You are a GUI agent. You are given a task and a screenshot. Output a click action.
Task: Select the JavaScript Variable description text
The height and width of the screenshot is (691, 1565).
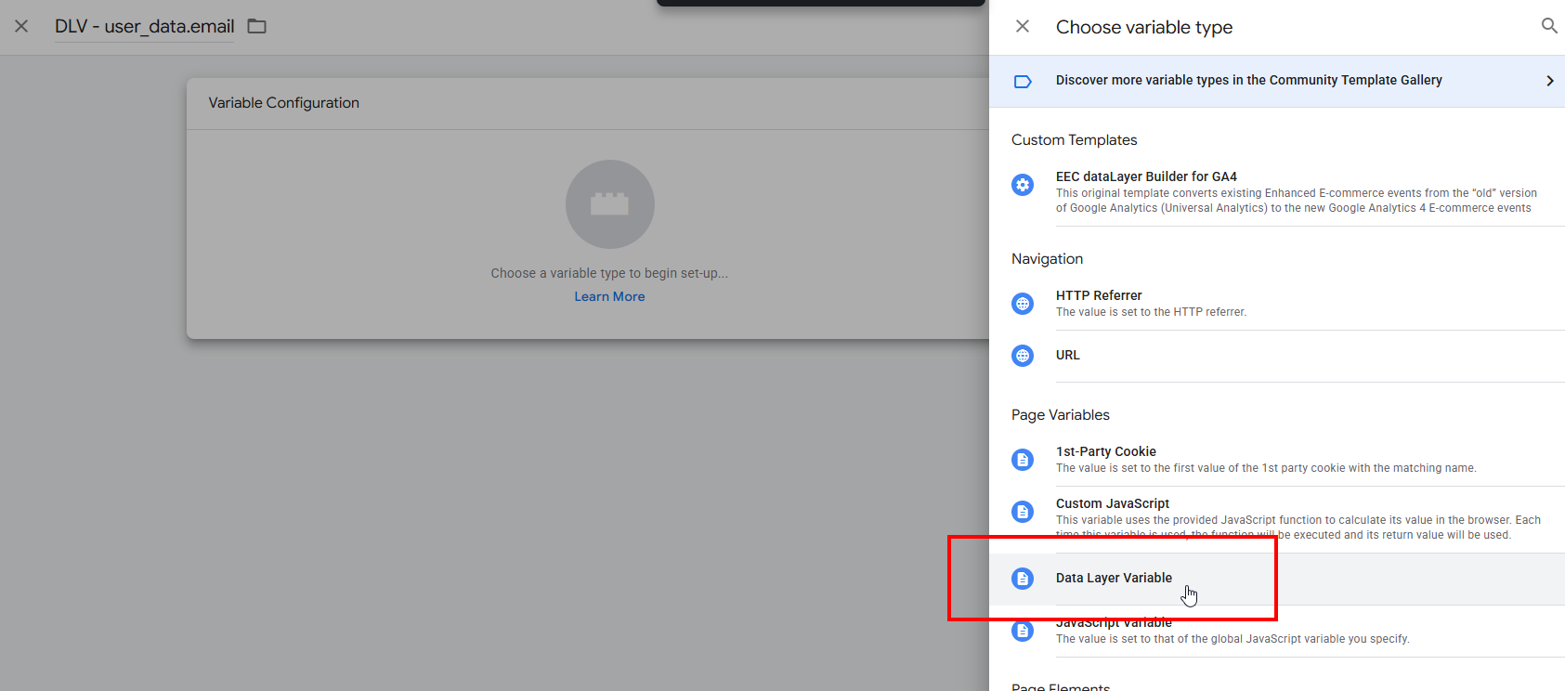(1232, 639)
